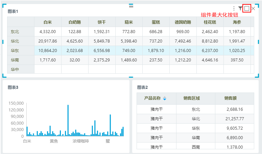Screen dimensions: 262x154
Task: Click the 糙米 column header
Action: coord(129,22)
